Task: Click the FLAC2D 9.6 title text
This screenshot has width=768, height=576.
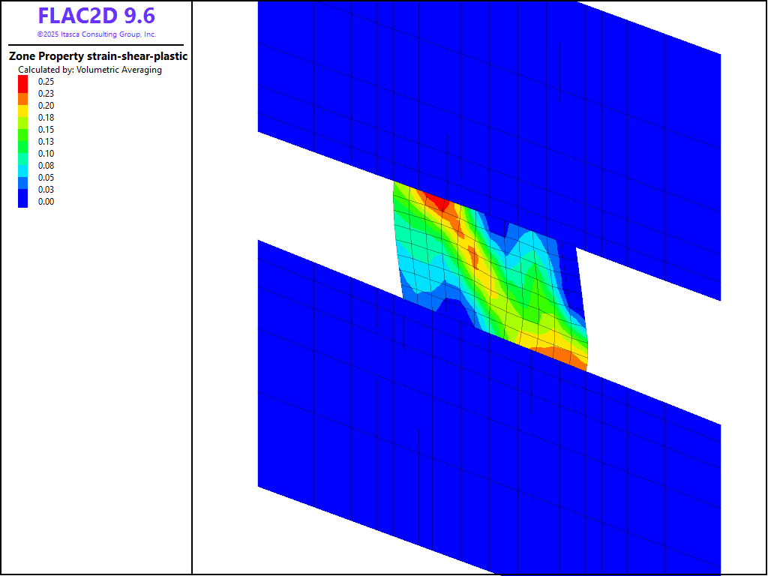Action: tap(96, 16)
